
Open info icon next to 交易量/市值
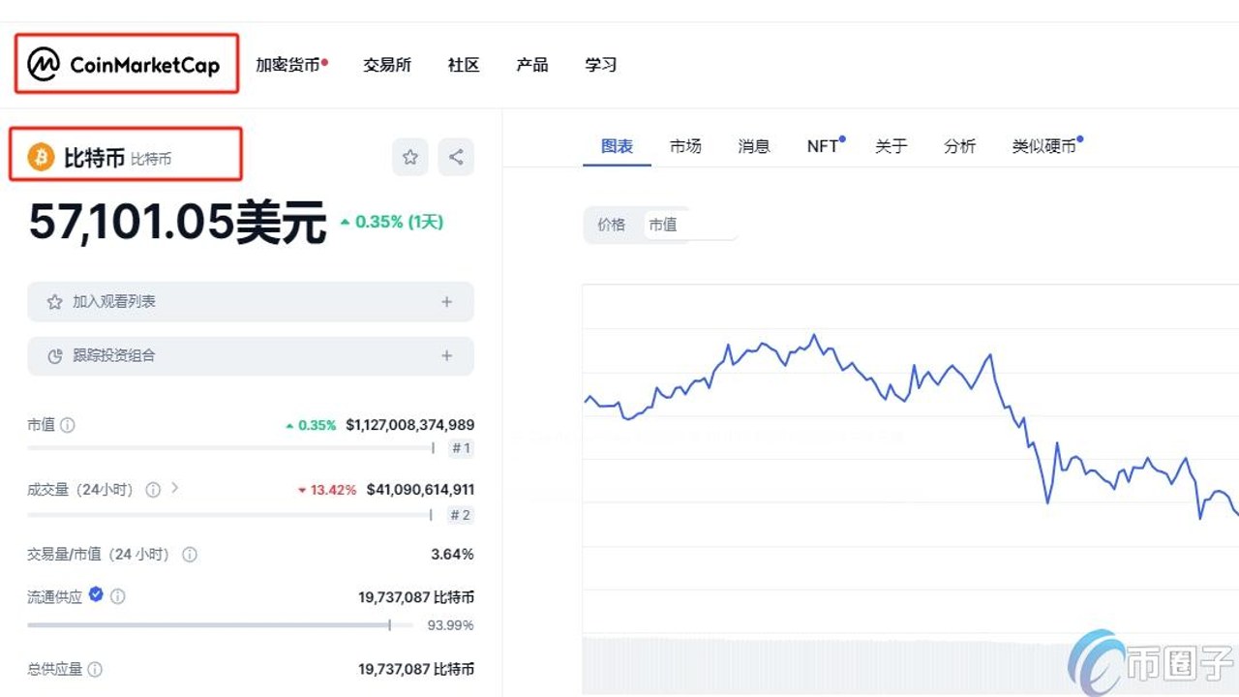(x=190, y=555)
